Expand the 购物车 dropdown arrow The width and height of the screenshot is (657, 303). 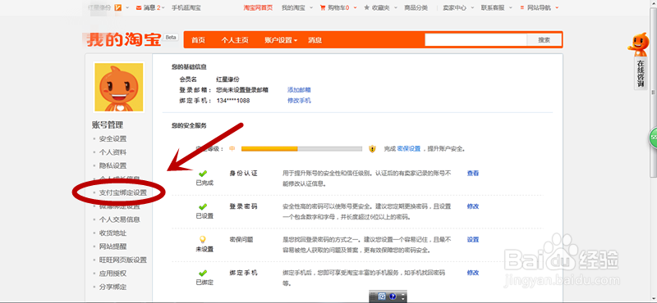click(x=356, y=7)
